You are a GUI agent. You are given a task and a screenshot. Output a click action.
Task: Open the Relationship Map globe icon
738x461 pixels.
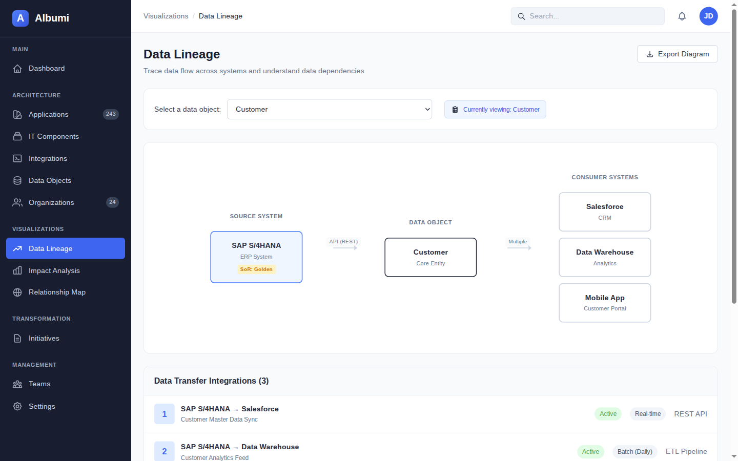coord(17,292)
